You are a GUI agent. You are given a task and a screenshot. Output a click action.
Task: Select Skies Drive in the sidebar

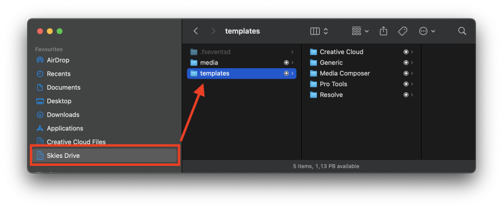coord(63,155)
